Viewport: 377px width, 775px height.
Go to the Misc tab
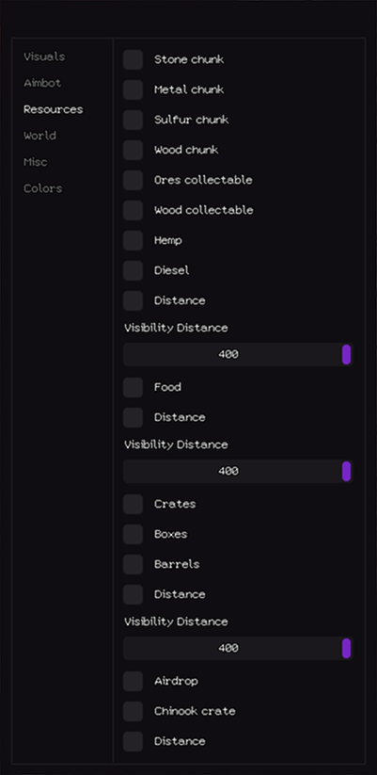tap(36, 162)
